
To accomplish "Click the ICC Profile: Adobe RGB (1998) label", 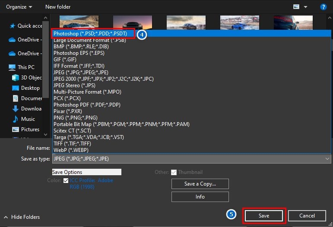I will pos(91,183).
